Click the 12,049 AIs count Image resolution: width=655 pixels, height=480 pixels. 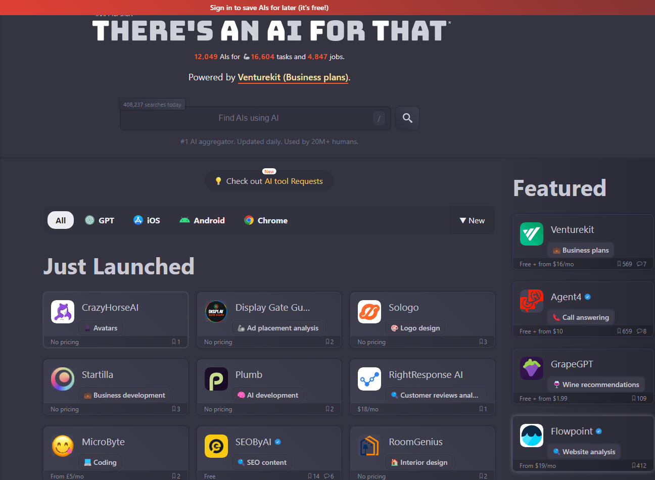[x=206, y=57]
